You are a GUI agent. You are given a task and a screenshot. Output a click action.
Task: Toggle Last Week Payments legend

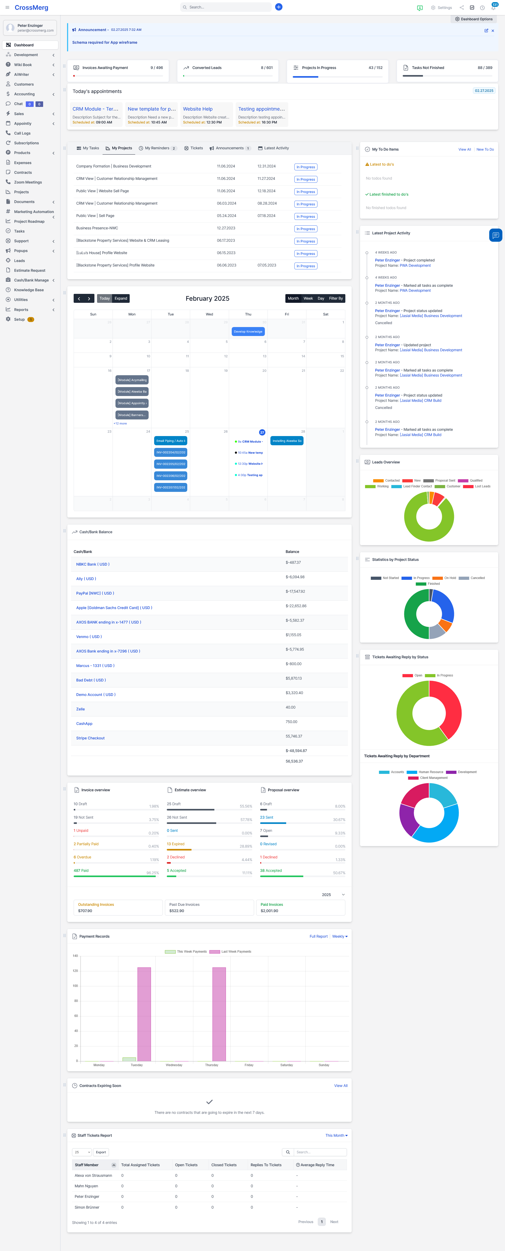click(231, 951)
